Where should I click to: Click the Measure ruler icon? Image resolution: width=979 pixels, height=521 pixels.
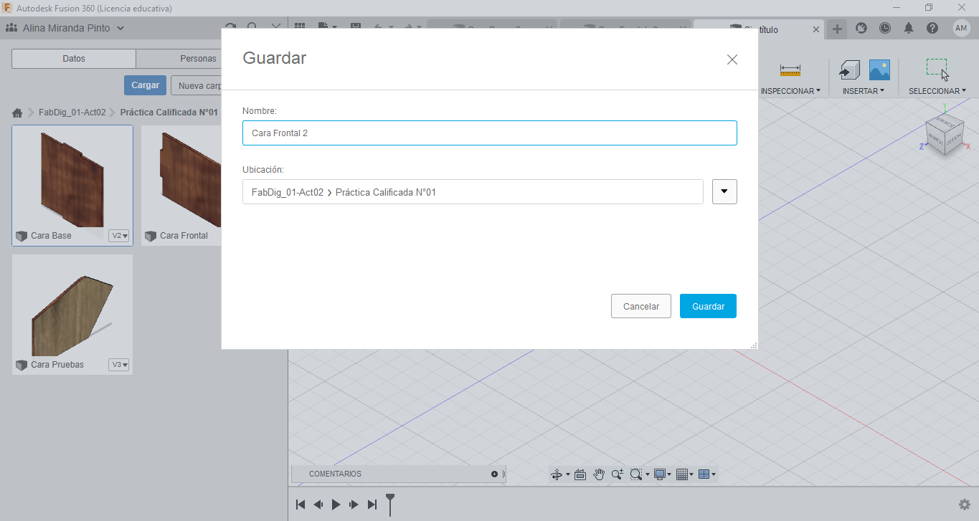790,70
